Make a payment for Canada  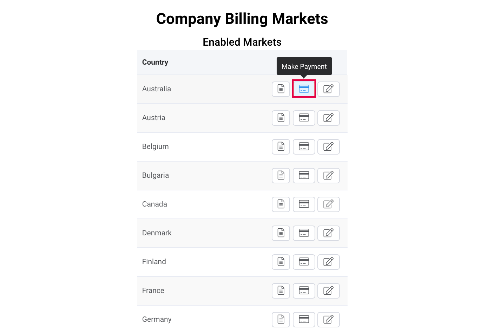click(x=304, y=204)
